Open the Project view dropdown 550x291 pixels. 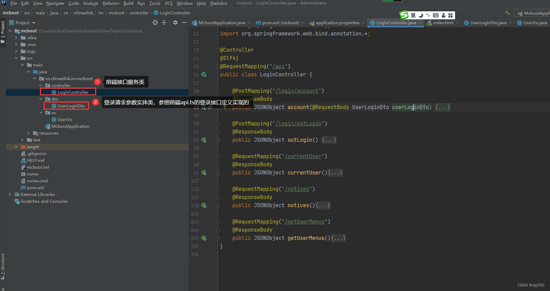(23, 23)
